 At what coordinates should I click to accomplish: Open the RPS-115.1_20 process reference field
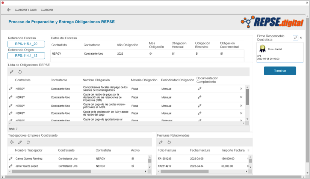point(26,44)
